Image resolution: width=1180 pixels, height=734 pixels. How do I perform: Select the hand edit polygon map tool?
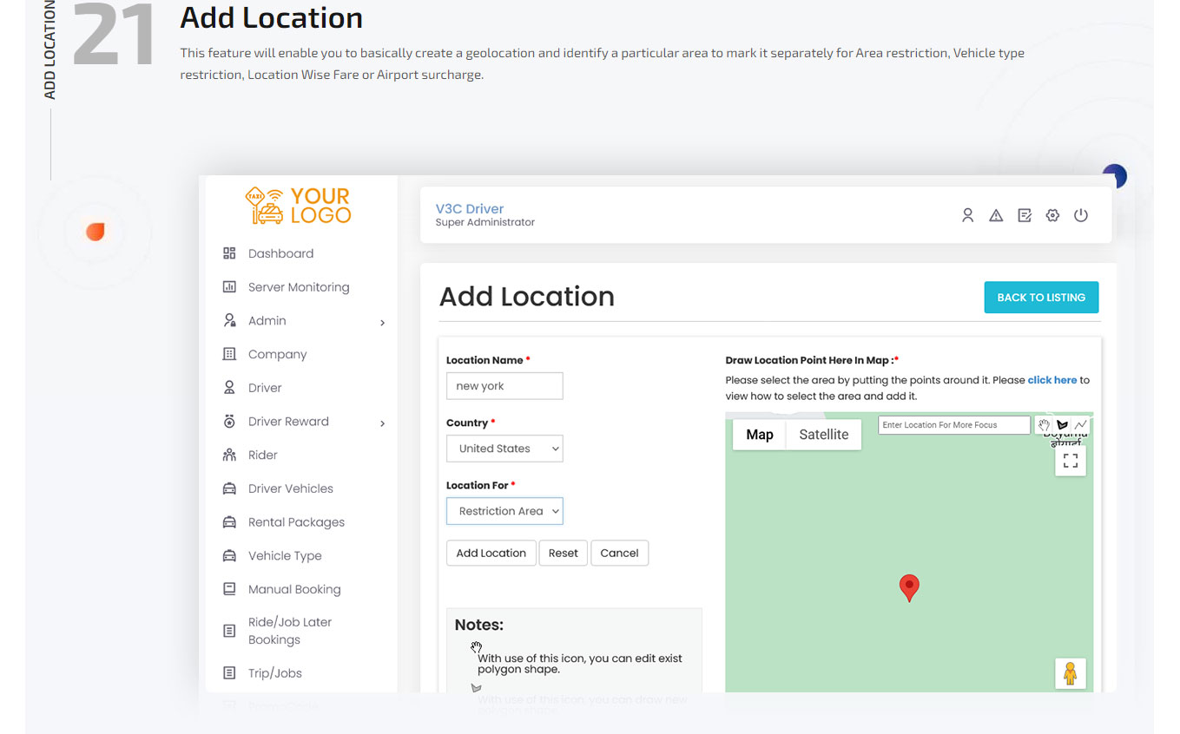pos(1044,425)
